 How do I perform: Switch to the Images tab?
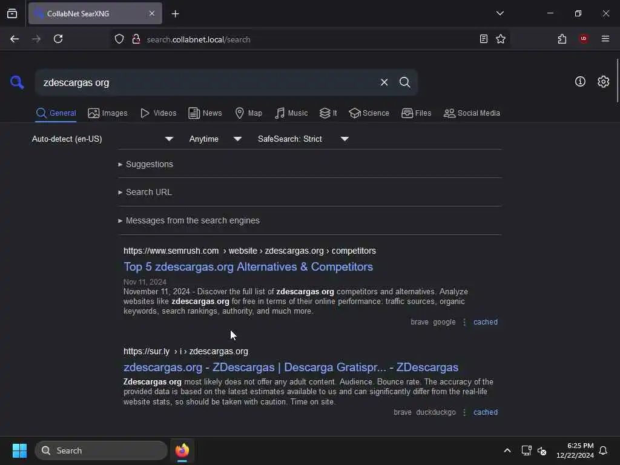click(x=108, y=113)
